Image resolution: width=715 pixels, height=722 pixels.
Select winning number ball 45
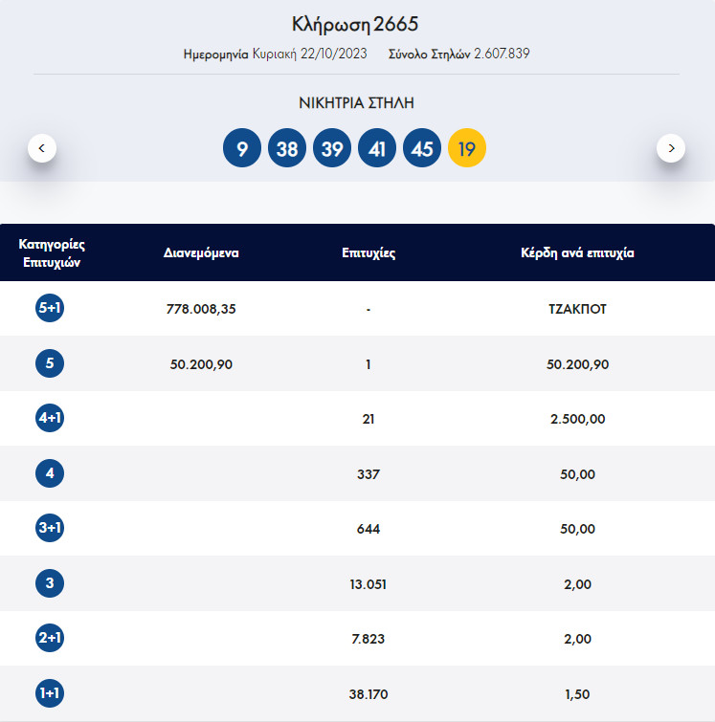click(x=422, y=149)
